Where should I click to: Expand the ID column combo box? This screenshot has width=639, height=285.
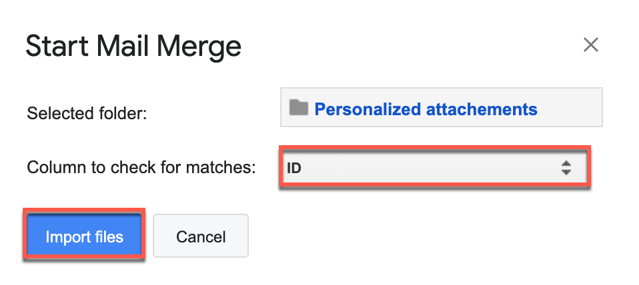pyautogui.click(x=434, y=168)
